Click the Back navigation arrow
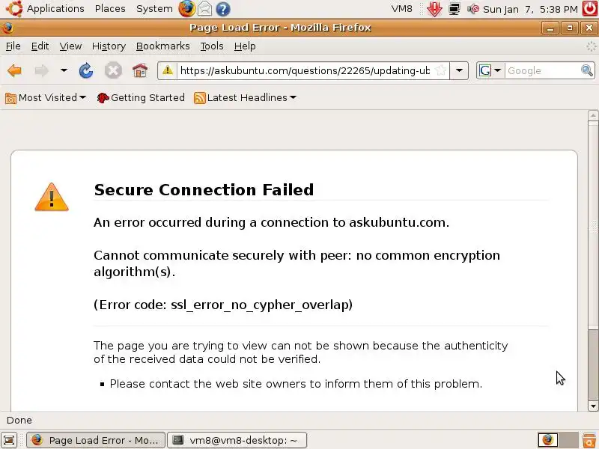This screenshot has height=449, width=599. pos(14,71)
